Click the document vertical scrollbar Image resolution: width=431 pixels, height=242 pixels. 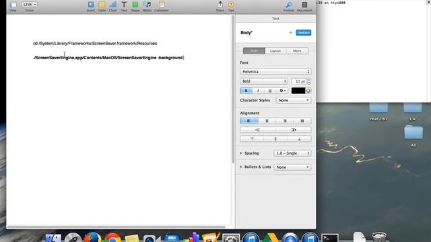[x=233, y=89]
